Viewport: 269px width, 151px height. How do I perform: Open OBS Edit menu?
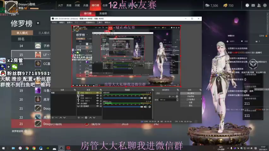coord(62,22)
